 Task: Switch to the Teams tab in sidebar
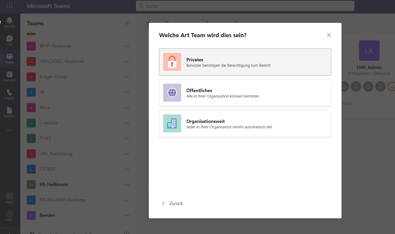10,59
